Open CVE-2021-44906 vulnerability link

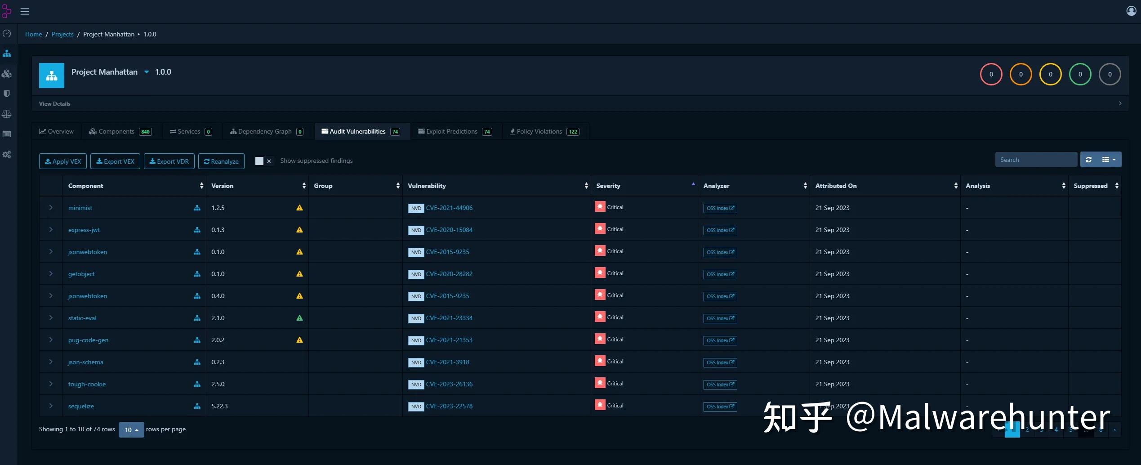pos(449,208)
